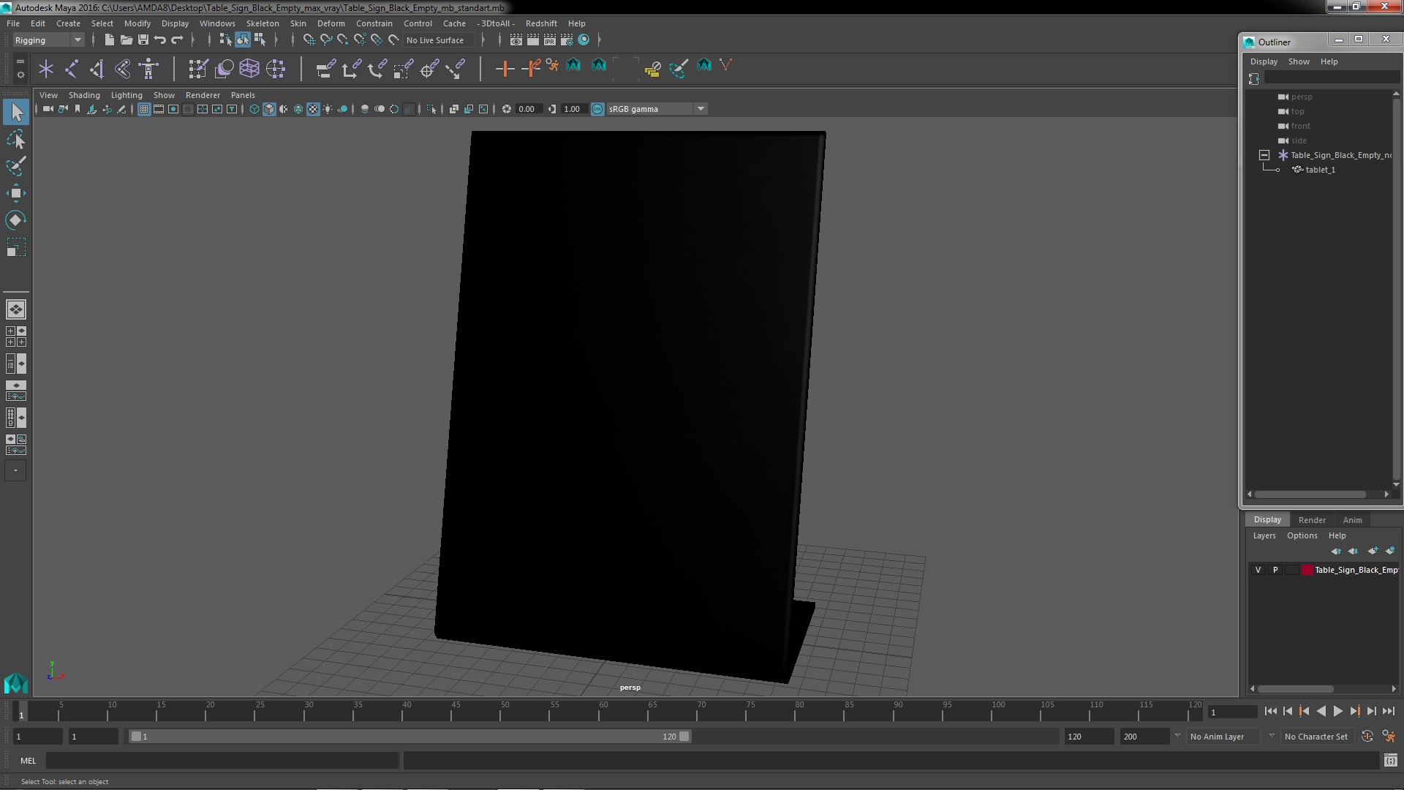The image size is (1404, 790).
Task: Play the animation backwards
Action: [1321, 711]
